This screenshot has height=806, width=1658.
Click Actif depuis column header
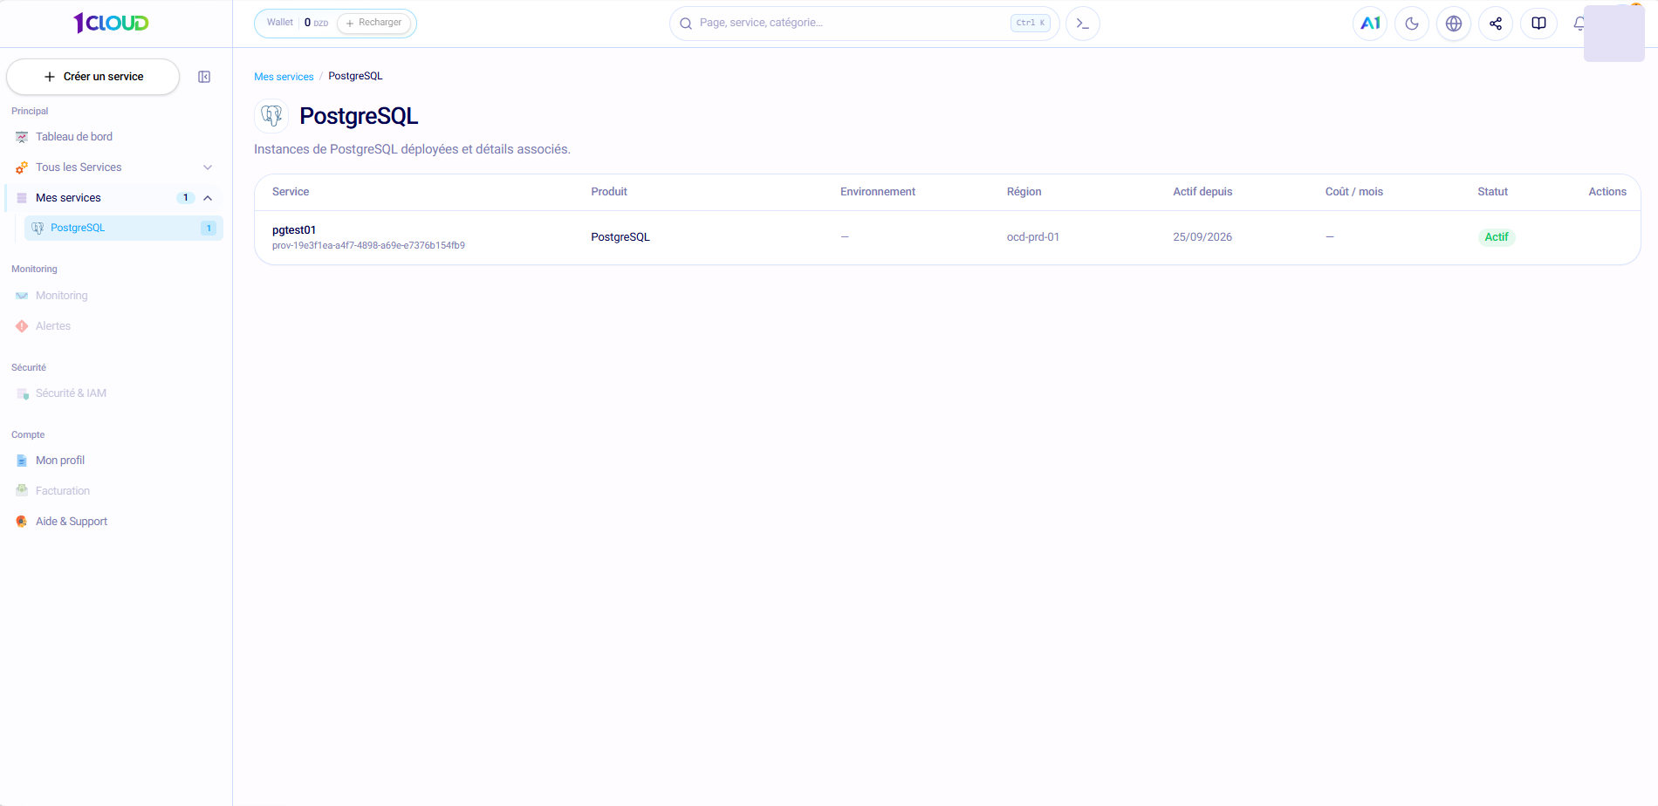(x=1202, y=192)
